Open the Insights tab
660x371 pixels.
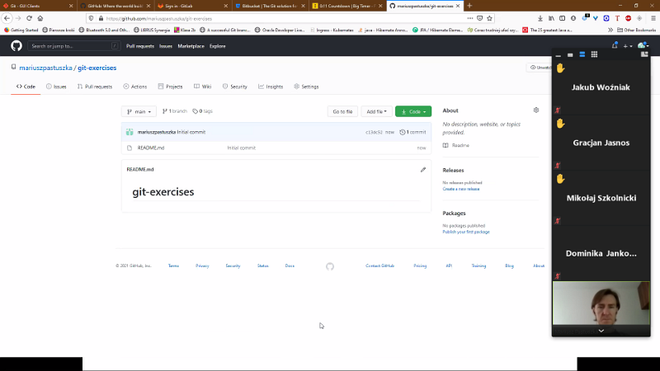point(271,87)
